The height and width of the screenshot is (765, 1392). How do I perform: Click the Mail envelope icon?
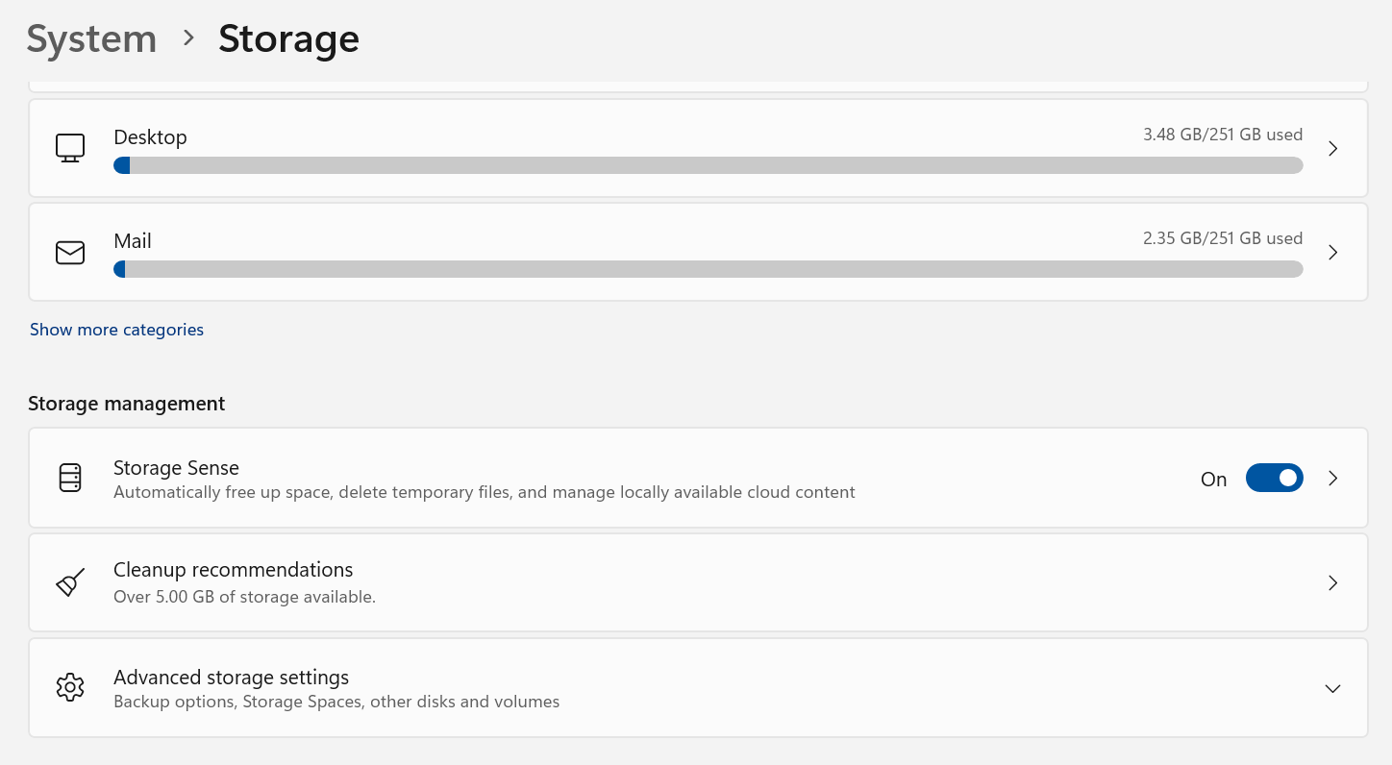point(70,253)
